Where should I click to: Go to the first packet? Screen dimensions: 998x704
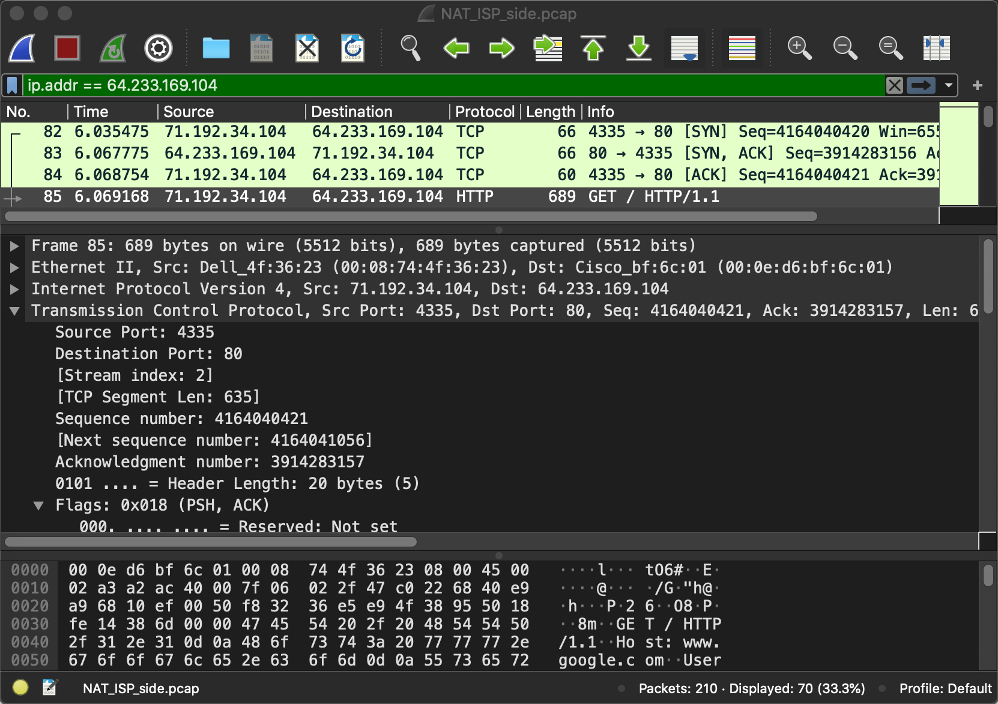(593, 48)
